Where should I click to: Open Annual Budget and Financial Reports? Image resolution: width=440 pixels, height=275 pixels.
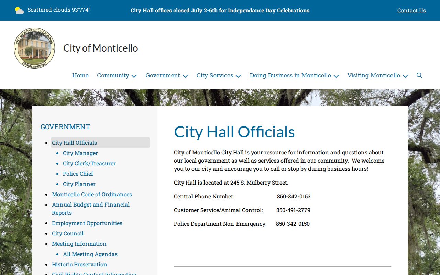pos(91,209)
